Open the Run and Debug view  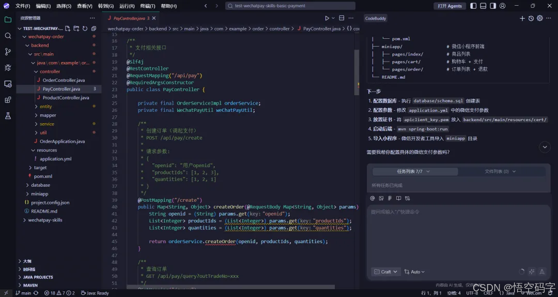8,68
